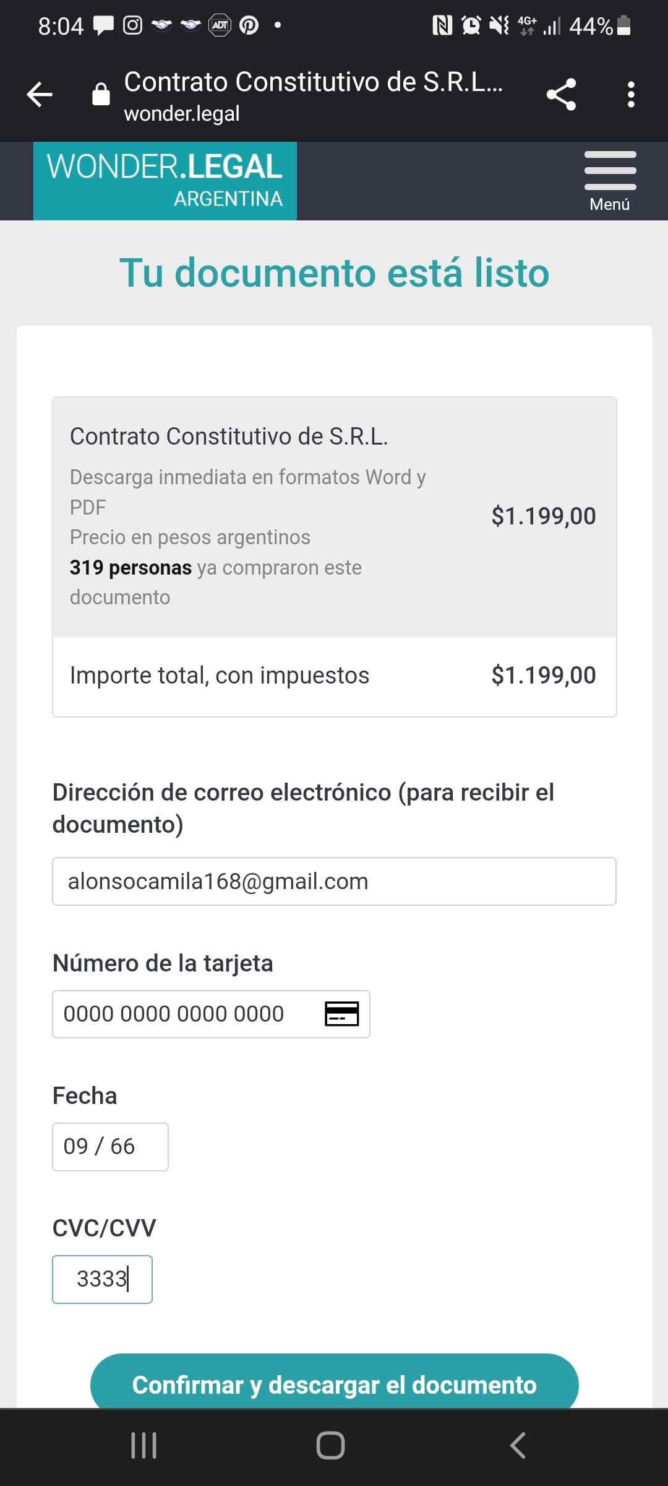
Task: Tap the Instagram notification icon
Action: pos(132,25)
